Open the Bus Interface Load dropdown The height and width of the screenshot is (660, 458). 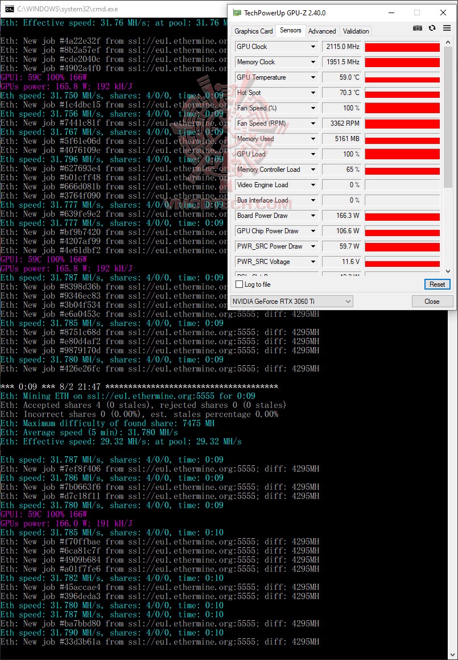(313, 200)
